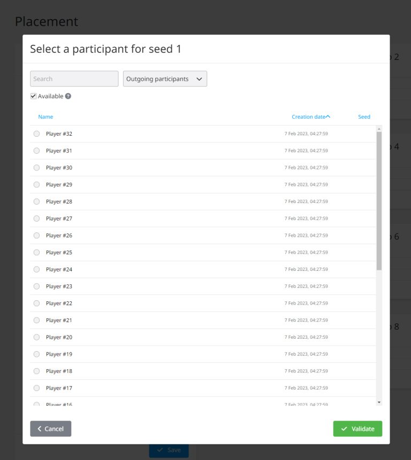This screenshot has height=460, width=411.
Task: Select the radio button for Player #32
Action: pyautogui.click(x=36, y=134)
